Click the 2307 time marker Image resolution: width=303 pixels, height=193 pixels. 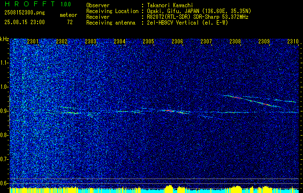pyautogui.click(x=206, y=41)
